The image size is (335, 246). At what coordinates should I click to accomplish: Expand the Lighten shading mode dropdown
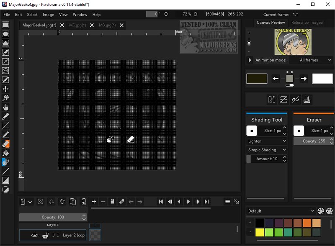pyautogui.click(x=267, y=141)
